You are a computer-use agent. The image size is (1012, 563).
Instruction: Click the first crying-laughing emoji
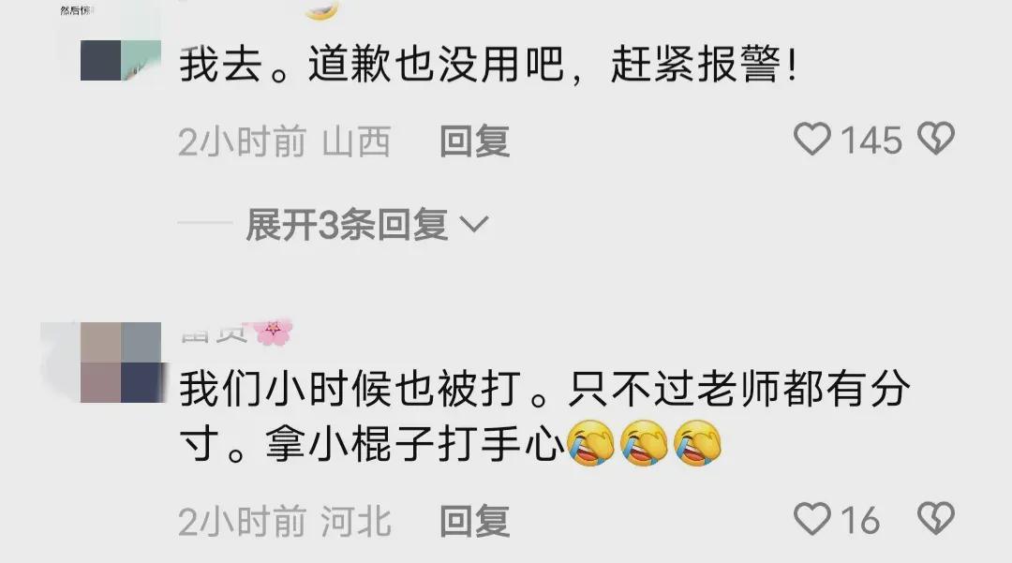click(x=590, y=443)
